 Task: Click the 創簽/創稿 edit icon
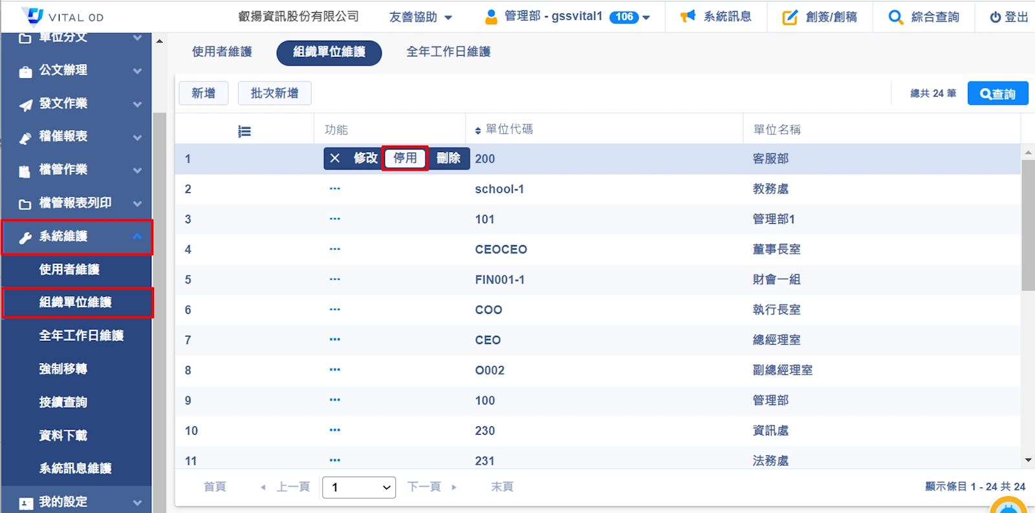(x=790, y=17)
